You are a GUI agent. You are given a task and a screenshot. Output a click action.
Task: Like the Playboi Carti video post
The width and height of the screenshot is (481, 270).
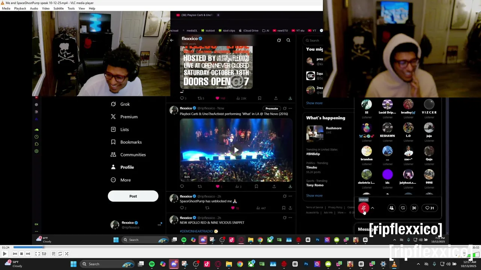tap(217, 186)
